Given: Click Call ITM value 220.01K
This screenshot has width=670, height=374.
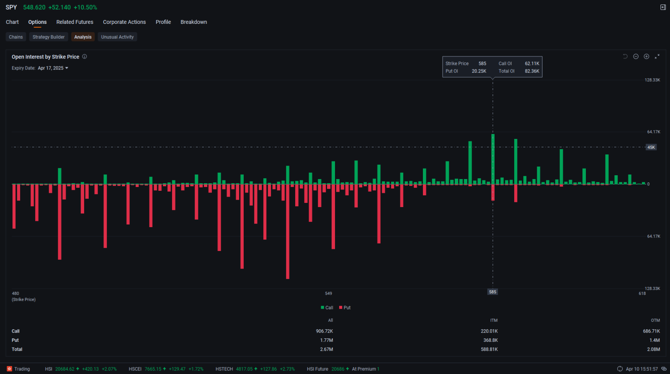Looking at the screenshot, I should 489,331.
